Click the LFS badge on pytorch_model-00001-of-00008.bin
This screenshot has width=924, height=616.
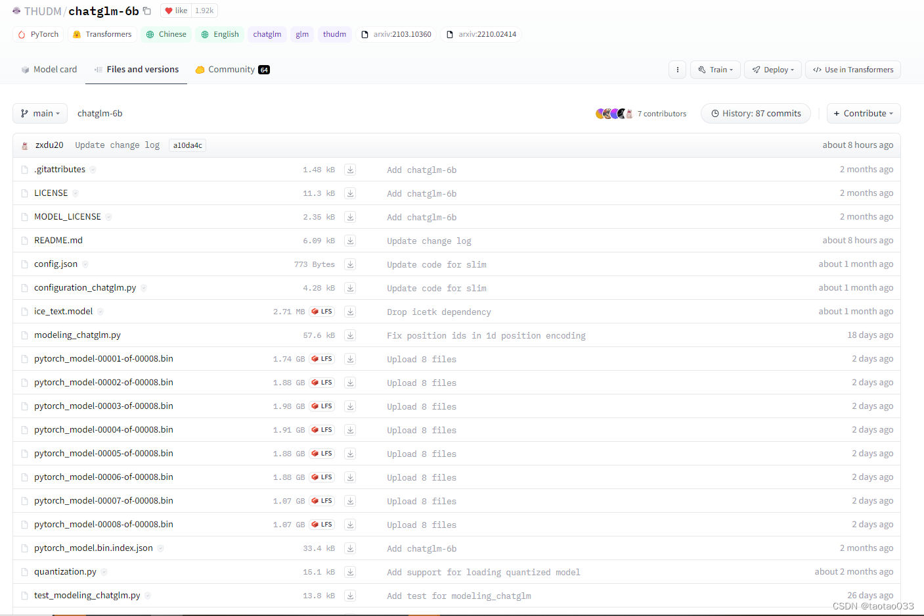tap(321, 358)
